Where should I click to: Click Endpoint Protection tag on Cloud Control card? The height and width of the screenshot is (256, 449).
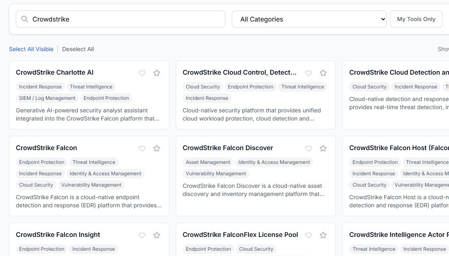pyautogui.click(x=250, y=87)
